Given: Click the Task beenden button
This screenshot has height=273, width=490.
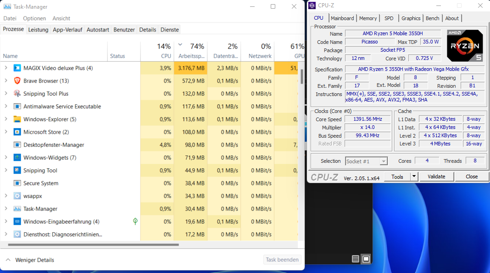Looking at the screenshot, I should pos(282,260).
